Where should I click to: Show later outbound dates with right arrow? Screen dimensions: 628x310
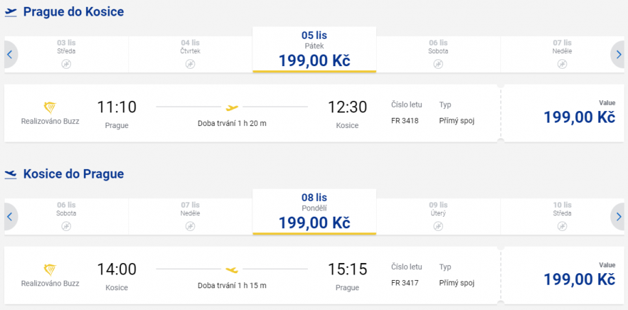click(618, 55)
